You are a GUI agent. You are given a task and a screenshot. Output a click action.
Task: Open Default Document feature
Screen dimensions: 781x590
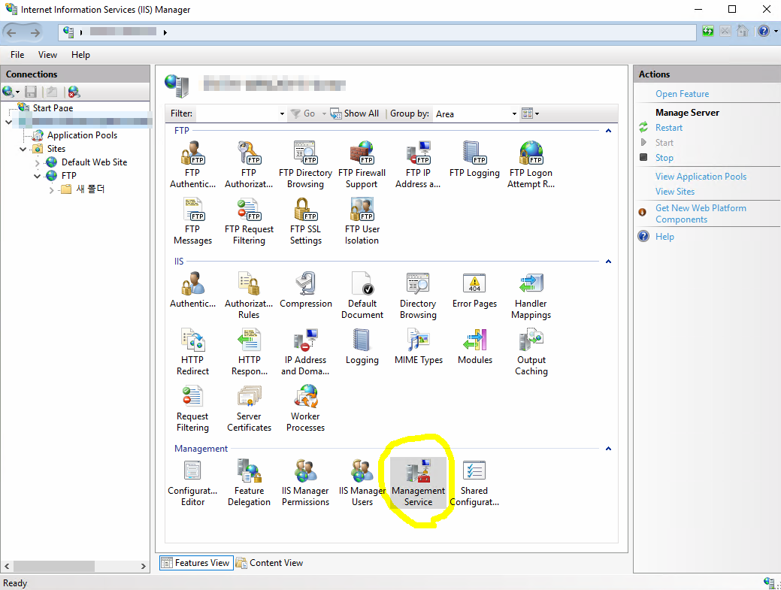coord(362,295)
